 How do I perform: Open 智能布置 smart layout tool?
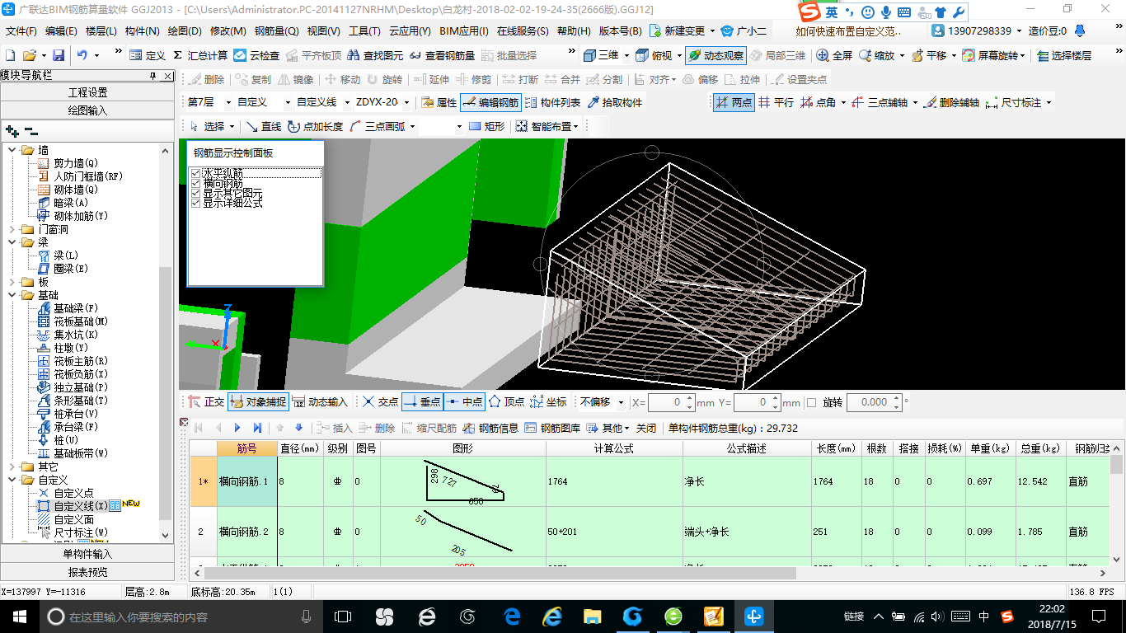tap(547, 126)
